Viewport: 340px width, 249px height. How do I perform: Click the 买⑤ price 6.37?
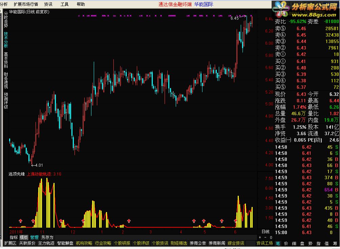[x=301, y=87]
